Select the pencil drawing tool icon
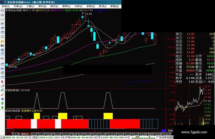 [2, 95]
